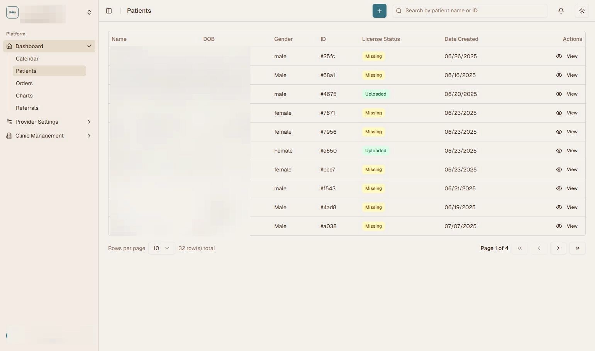Click the eye icon for patient #4ad8
595x351 pixels.
[x=559, y=207]
